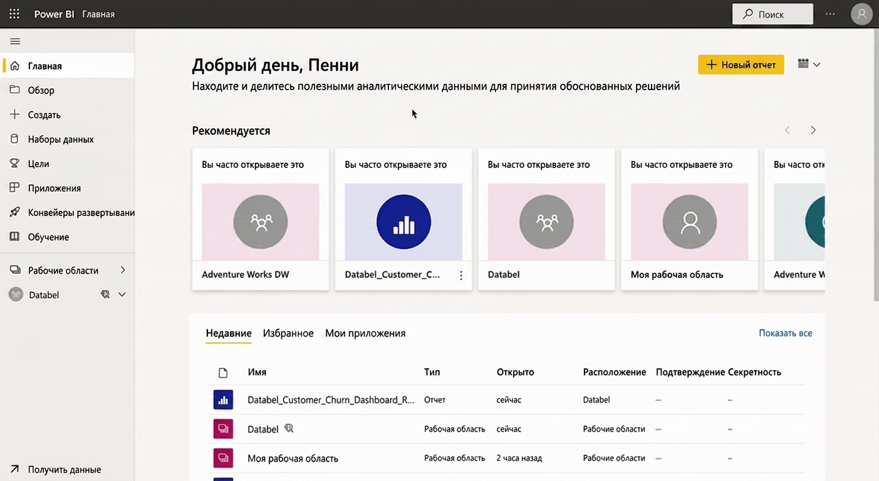Click the previous arrow in Рекомендуется section
This screenshot has height=481, width=879.
788,130
